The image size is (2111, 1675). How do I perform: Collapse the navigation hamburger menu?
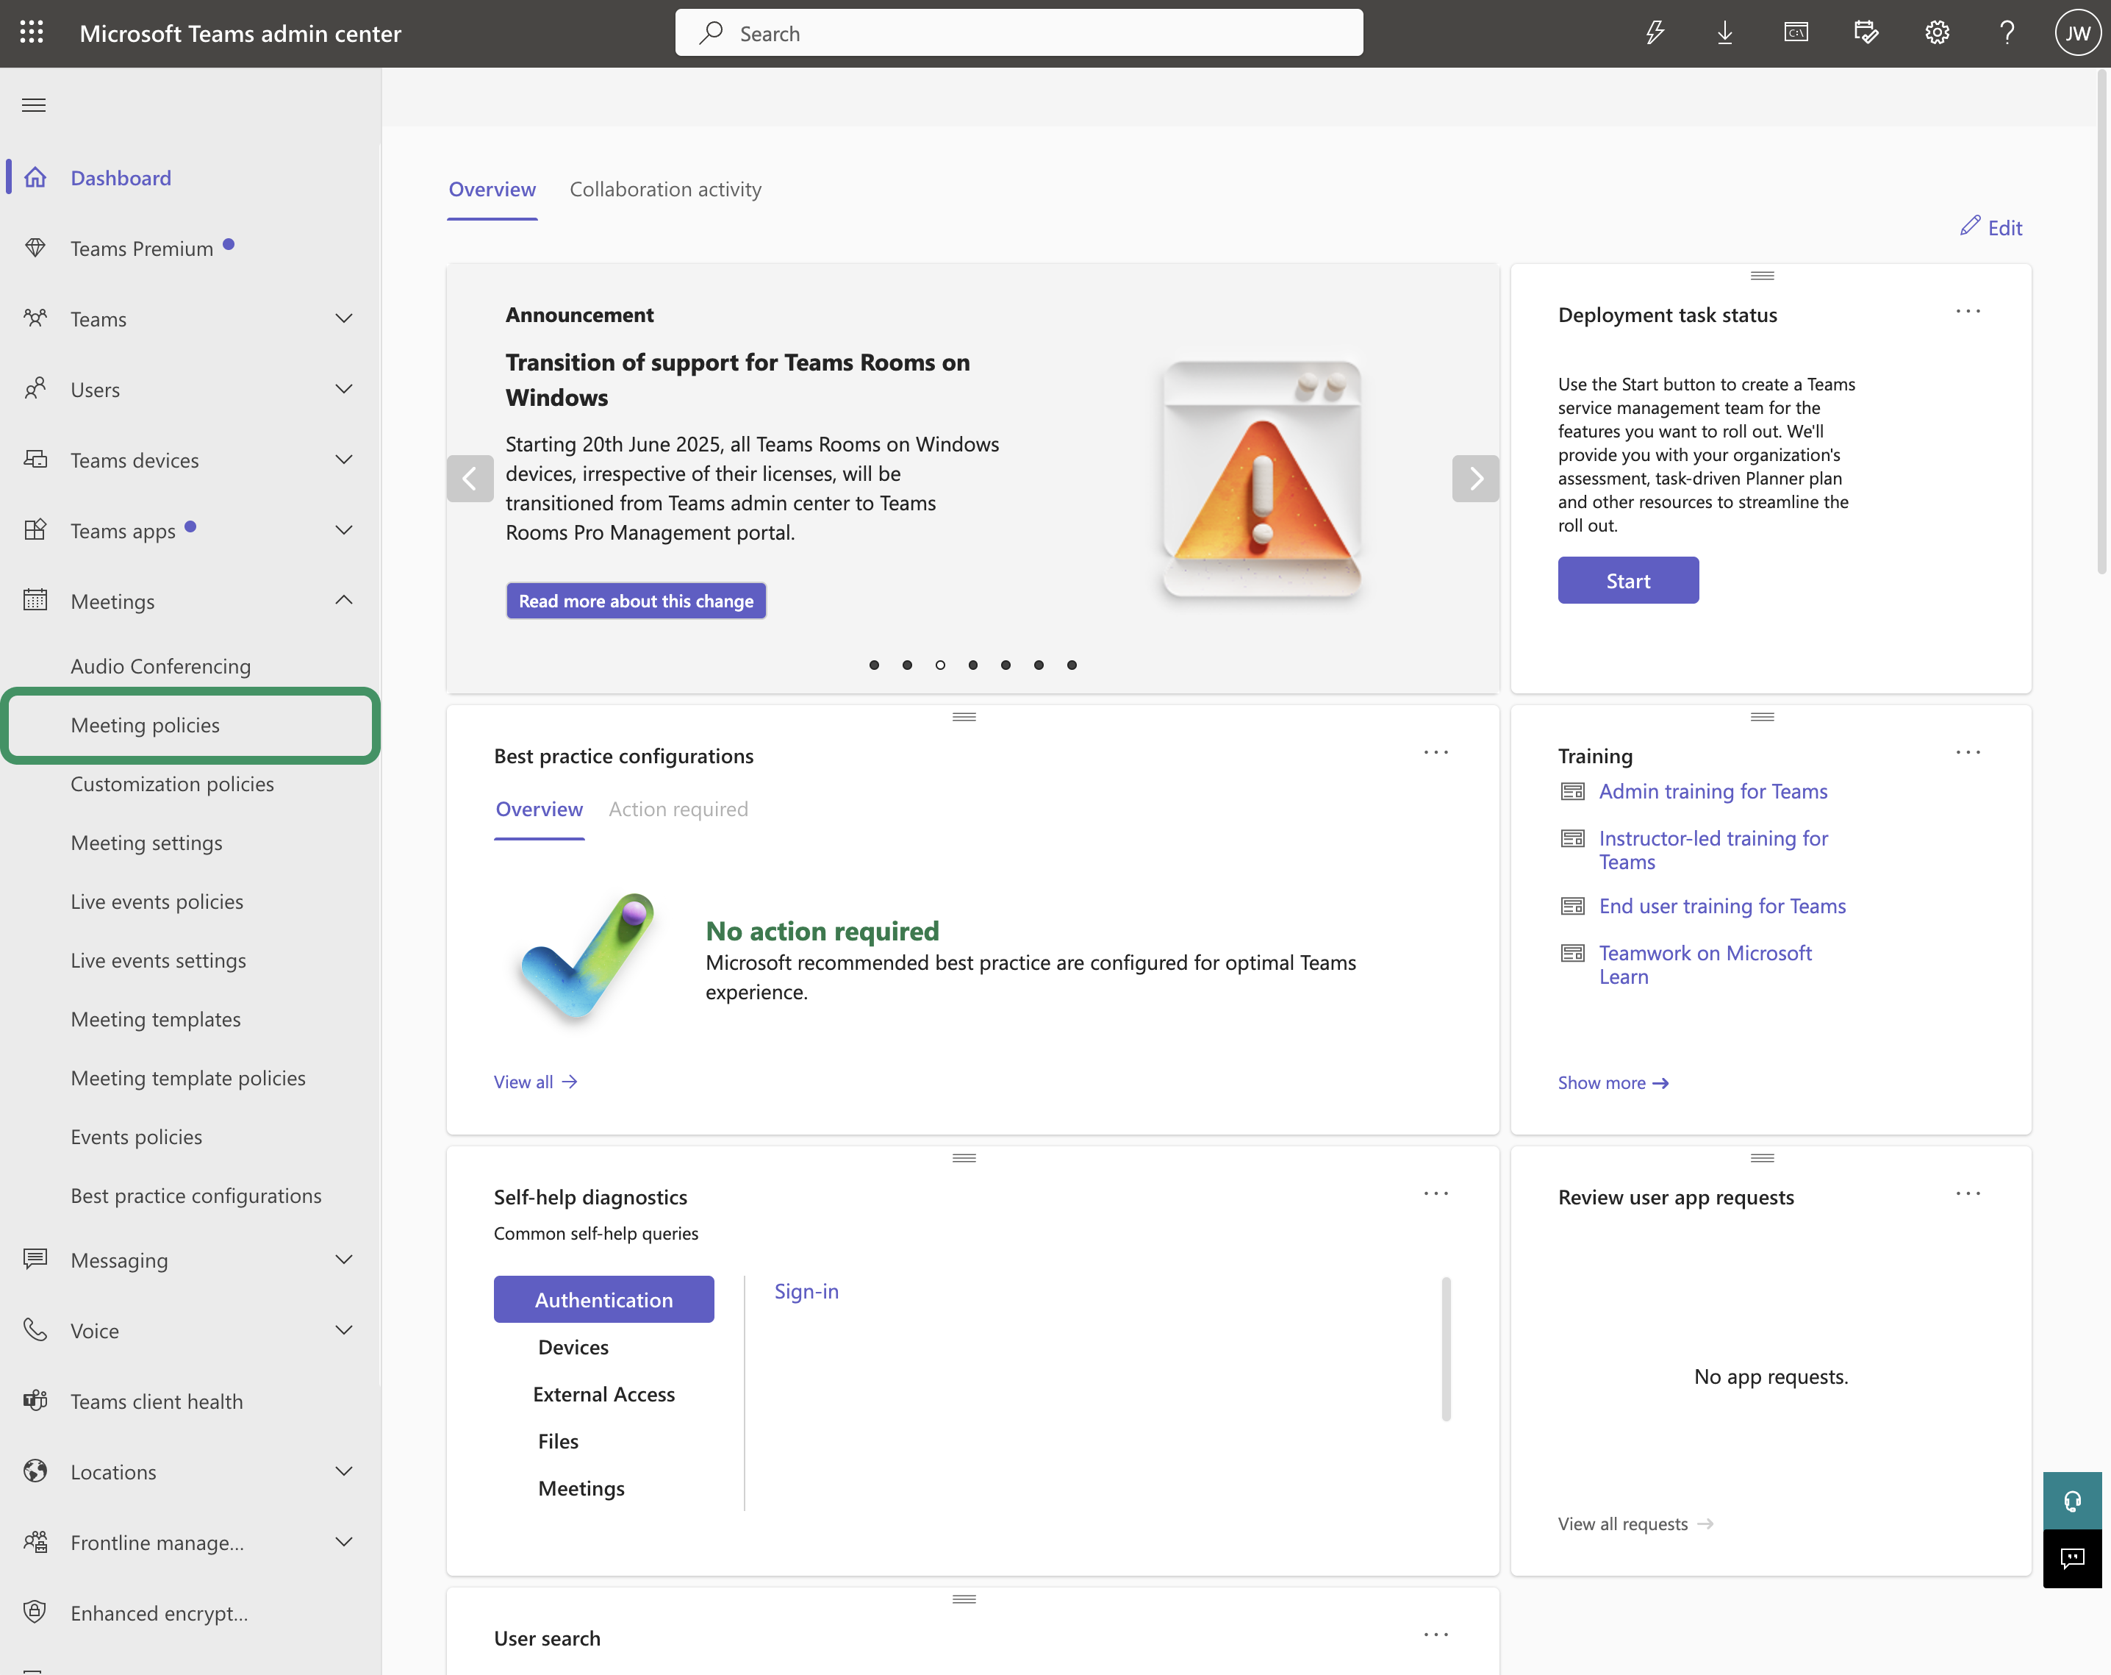(35, 105)
